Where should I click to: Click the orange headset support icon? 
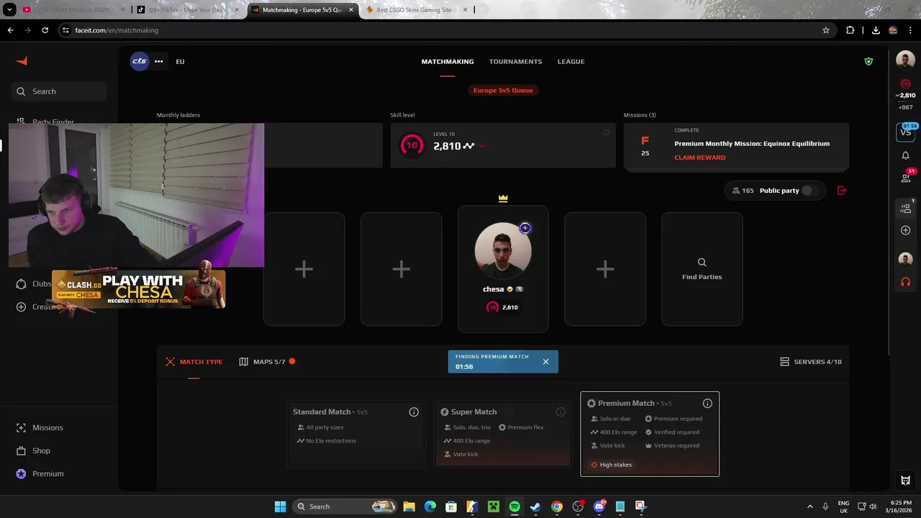click(x=905, y=282)
